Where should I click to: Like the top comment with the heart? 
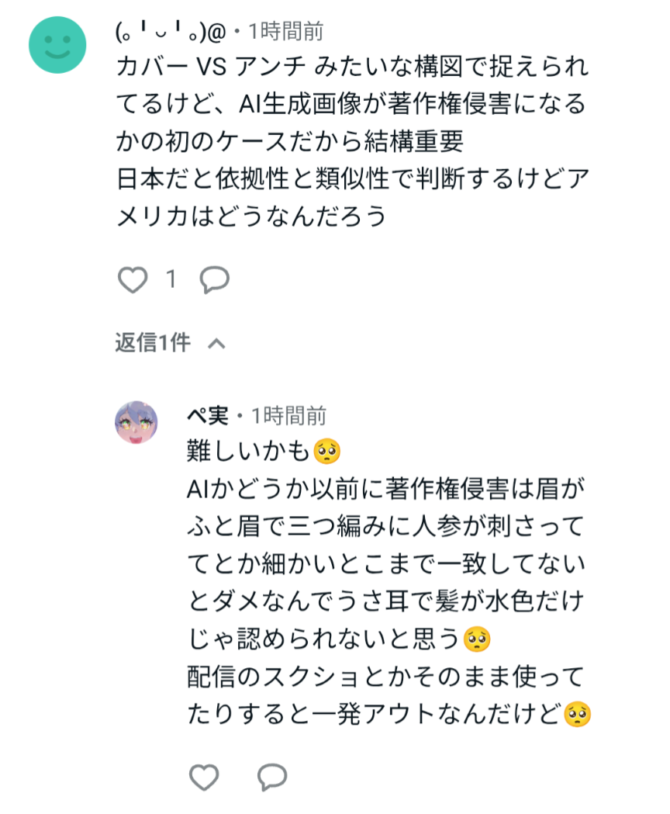pyautogui.click(x=132, y=280)
